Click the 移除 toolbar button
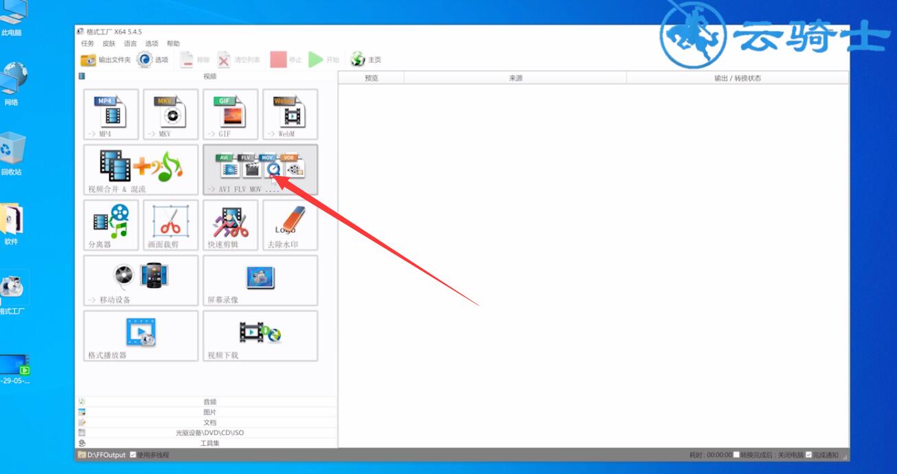The height and width of the screenshot is (474, 897). pyautogui.click(x=195, y=60)
